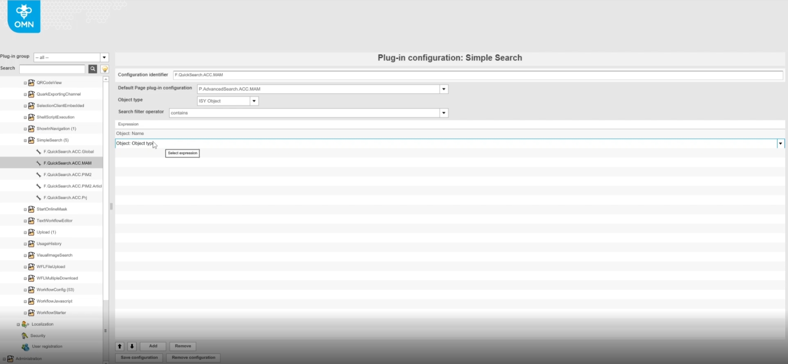
Task: Expand the ShowInNavigation (1) tree node
Action: pos(25,129)
